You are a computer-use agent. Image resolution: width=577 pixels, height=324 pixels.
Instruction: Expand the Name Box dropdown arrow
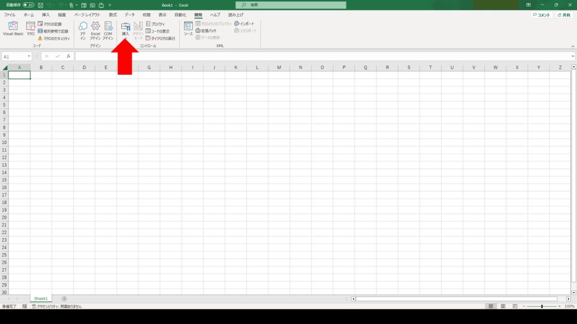click(x=29, y=57)
